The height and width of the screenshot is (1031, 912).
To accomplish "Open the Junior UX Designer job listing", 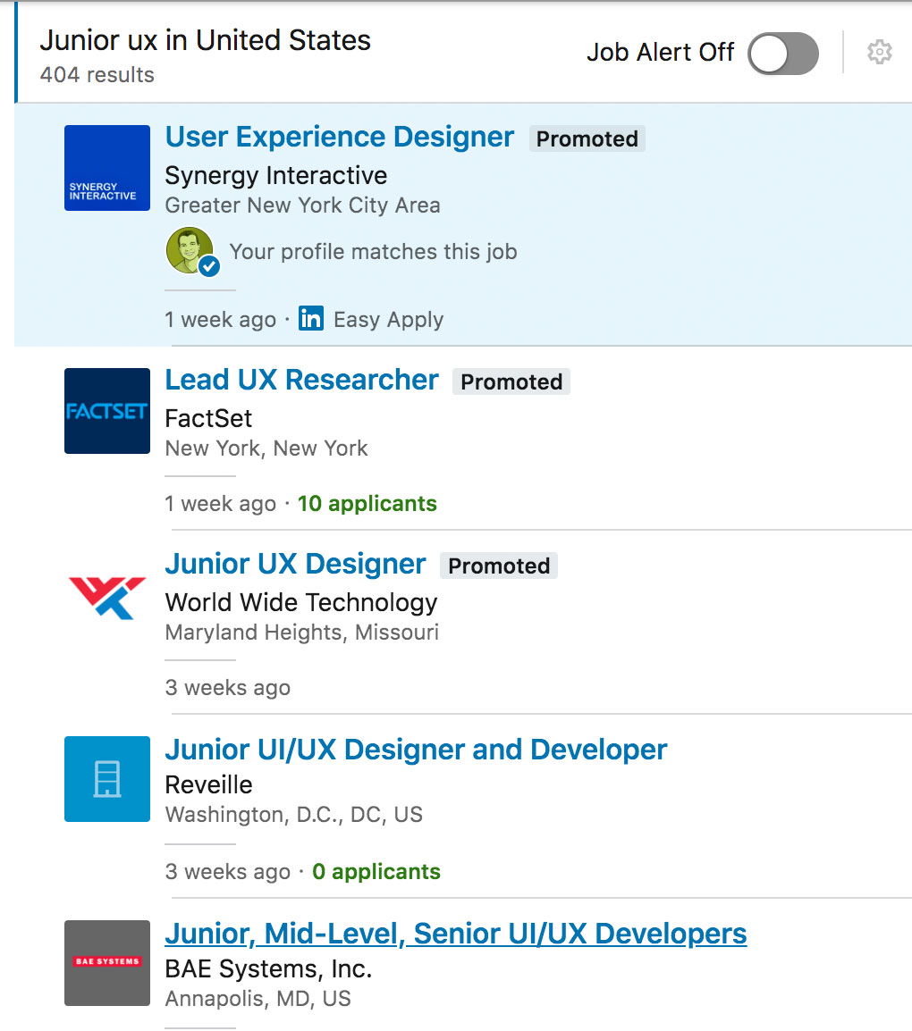I will coord(295,564).
